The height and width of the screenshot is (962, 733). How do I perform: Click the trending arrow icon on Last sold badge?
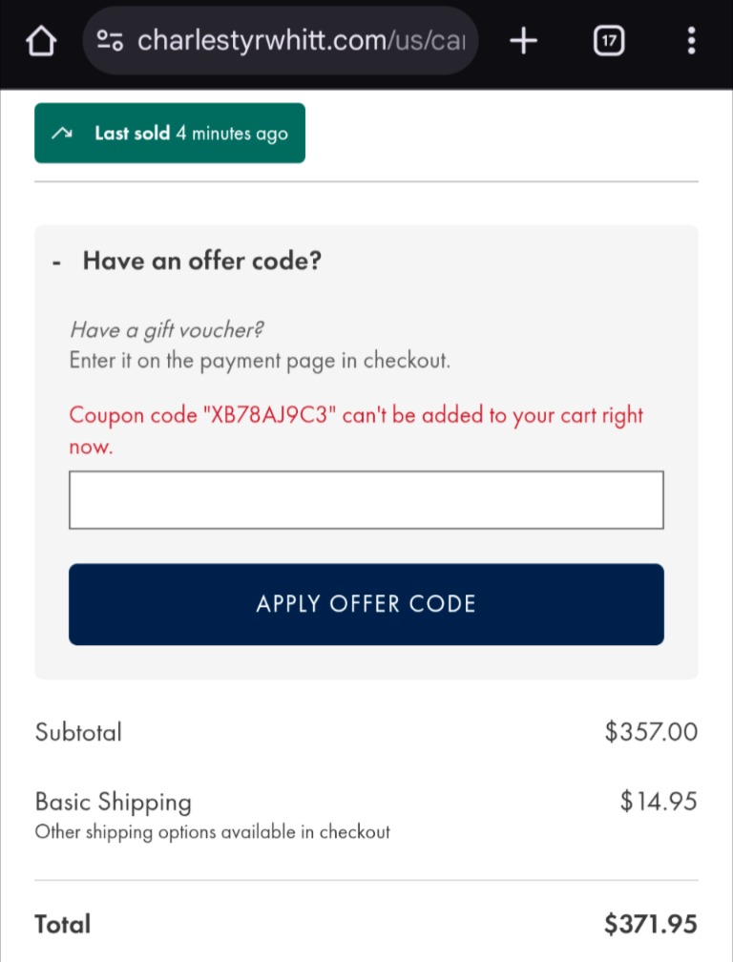(x=63, y=134)
